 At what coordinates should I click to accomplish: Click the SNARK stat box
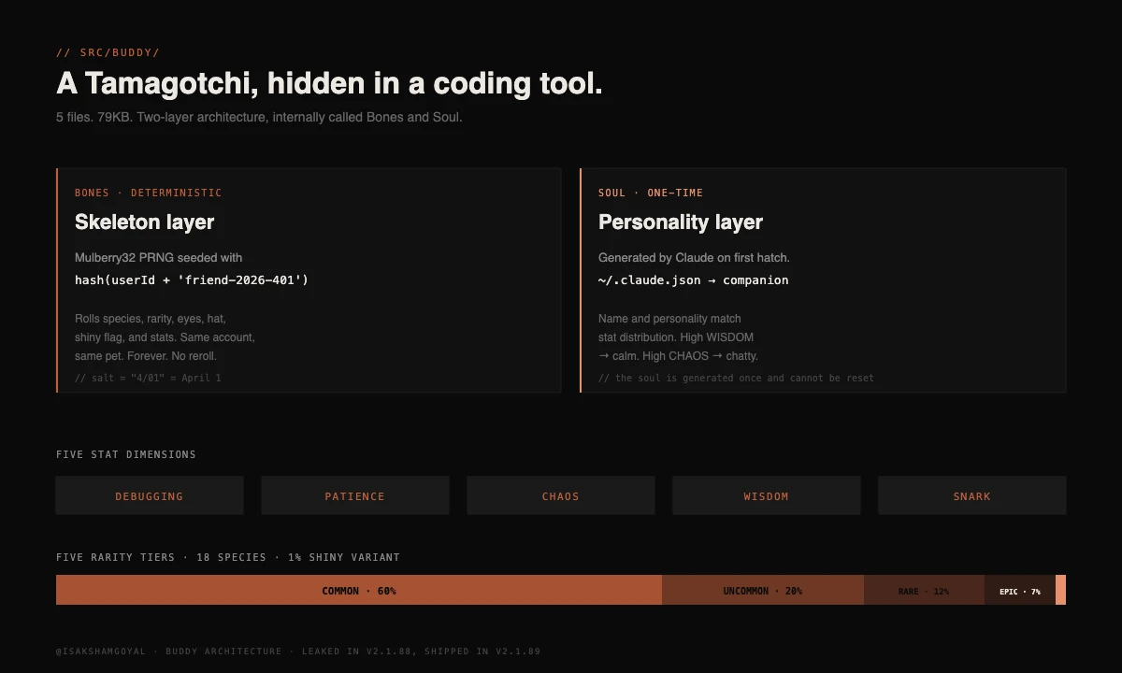click(971, 495)
